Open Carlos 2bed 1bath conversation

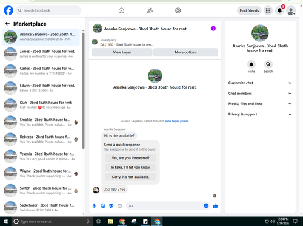coord(41,71)
